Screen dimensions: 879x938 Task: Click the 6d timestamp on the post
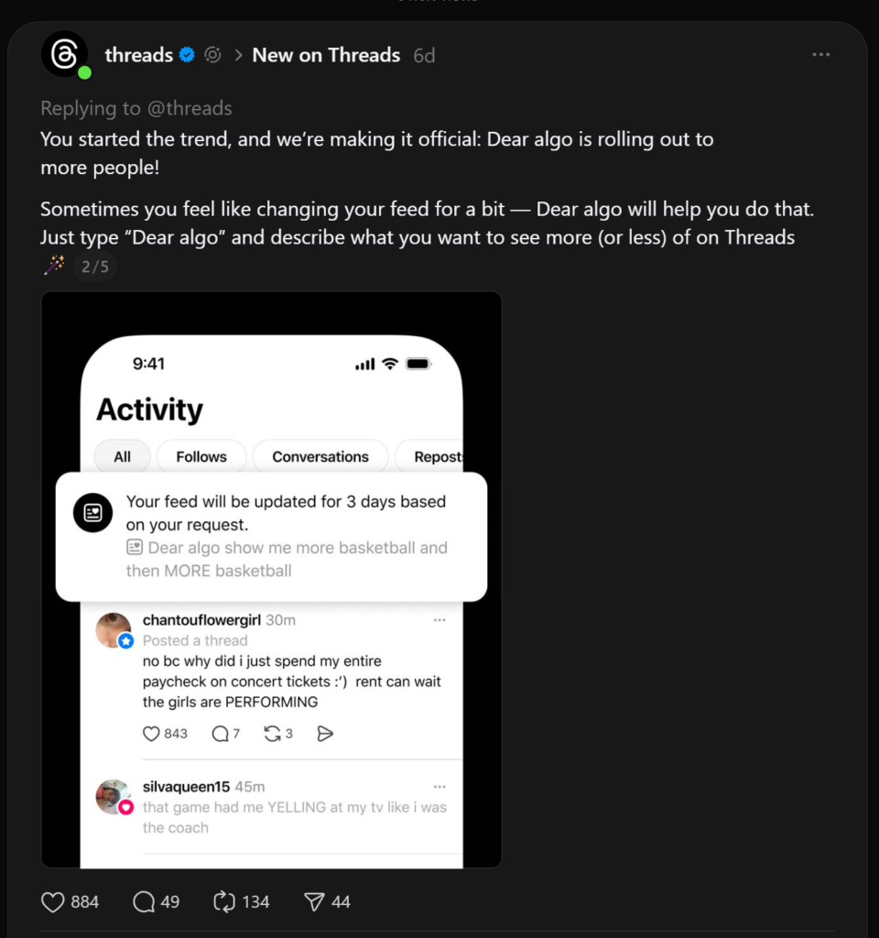424,55
